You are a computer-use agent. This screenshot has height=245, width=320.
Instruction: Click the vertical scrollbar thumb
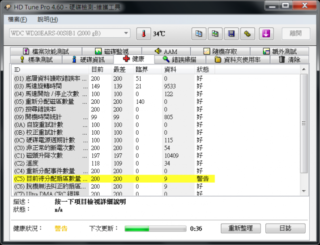coord(304,123)
